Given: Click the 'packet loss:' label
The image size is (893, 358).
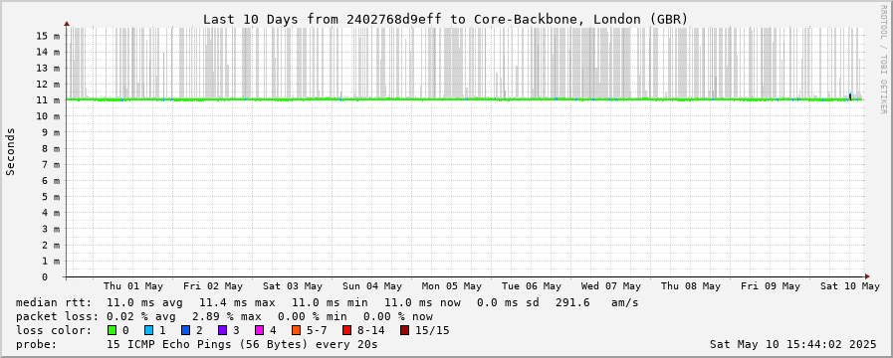Looking at the screenshot, I should pyautogui.click(x=57, y=316).
